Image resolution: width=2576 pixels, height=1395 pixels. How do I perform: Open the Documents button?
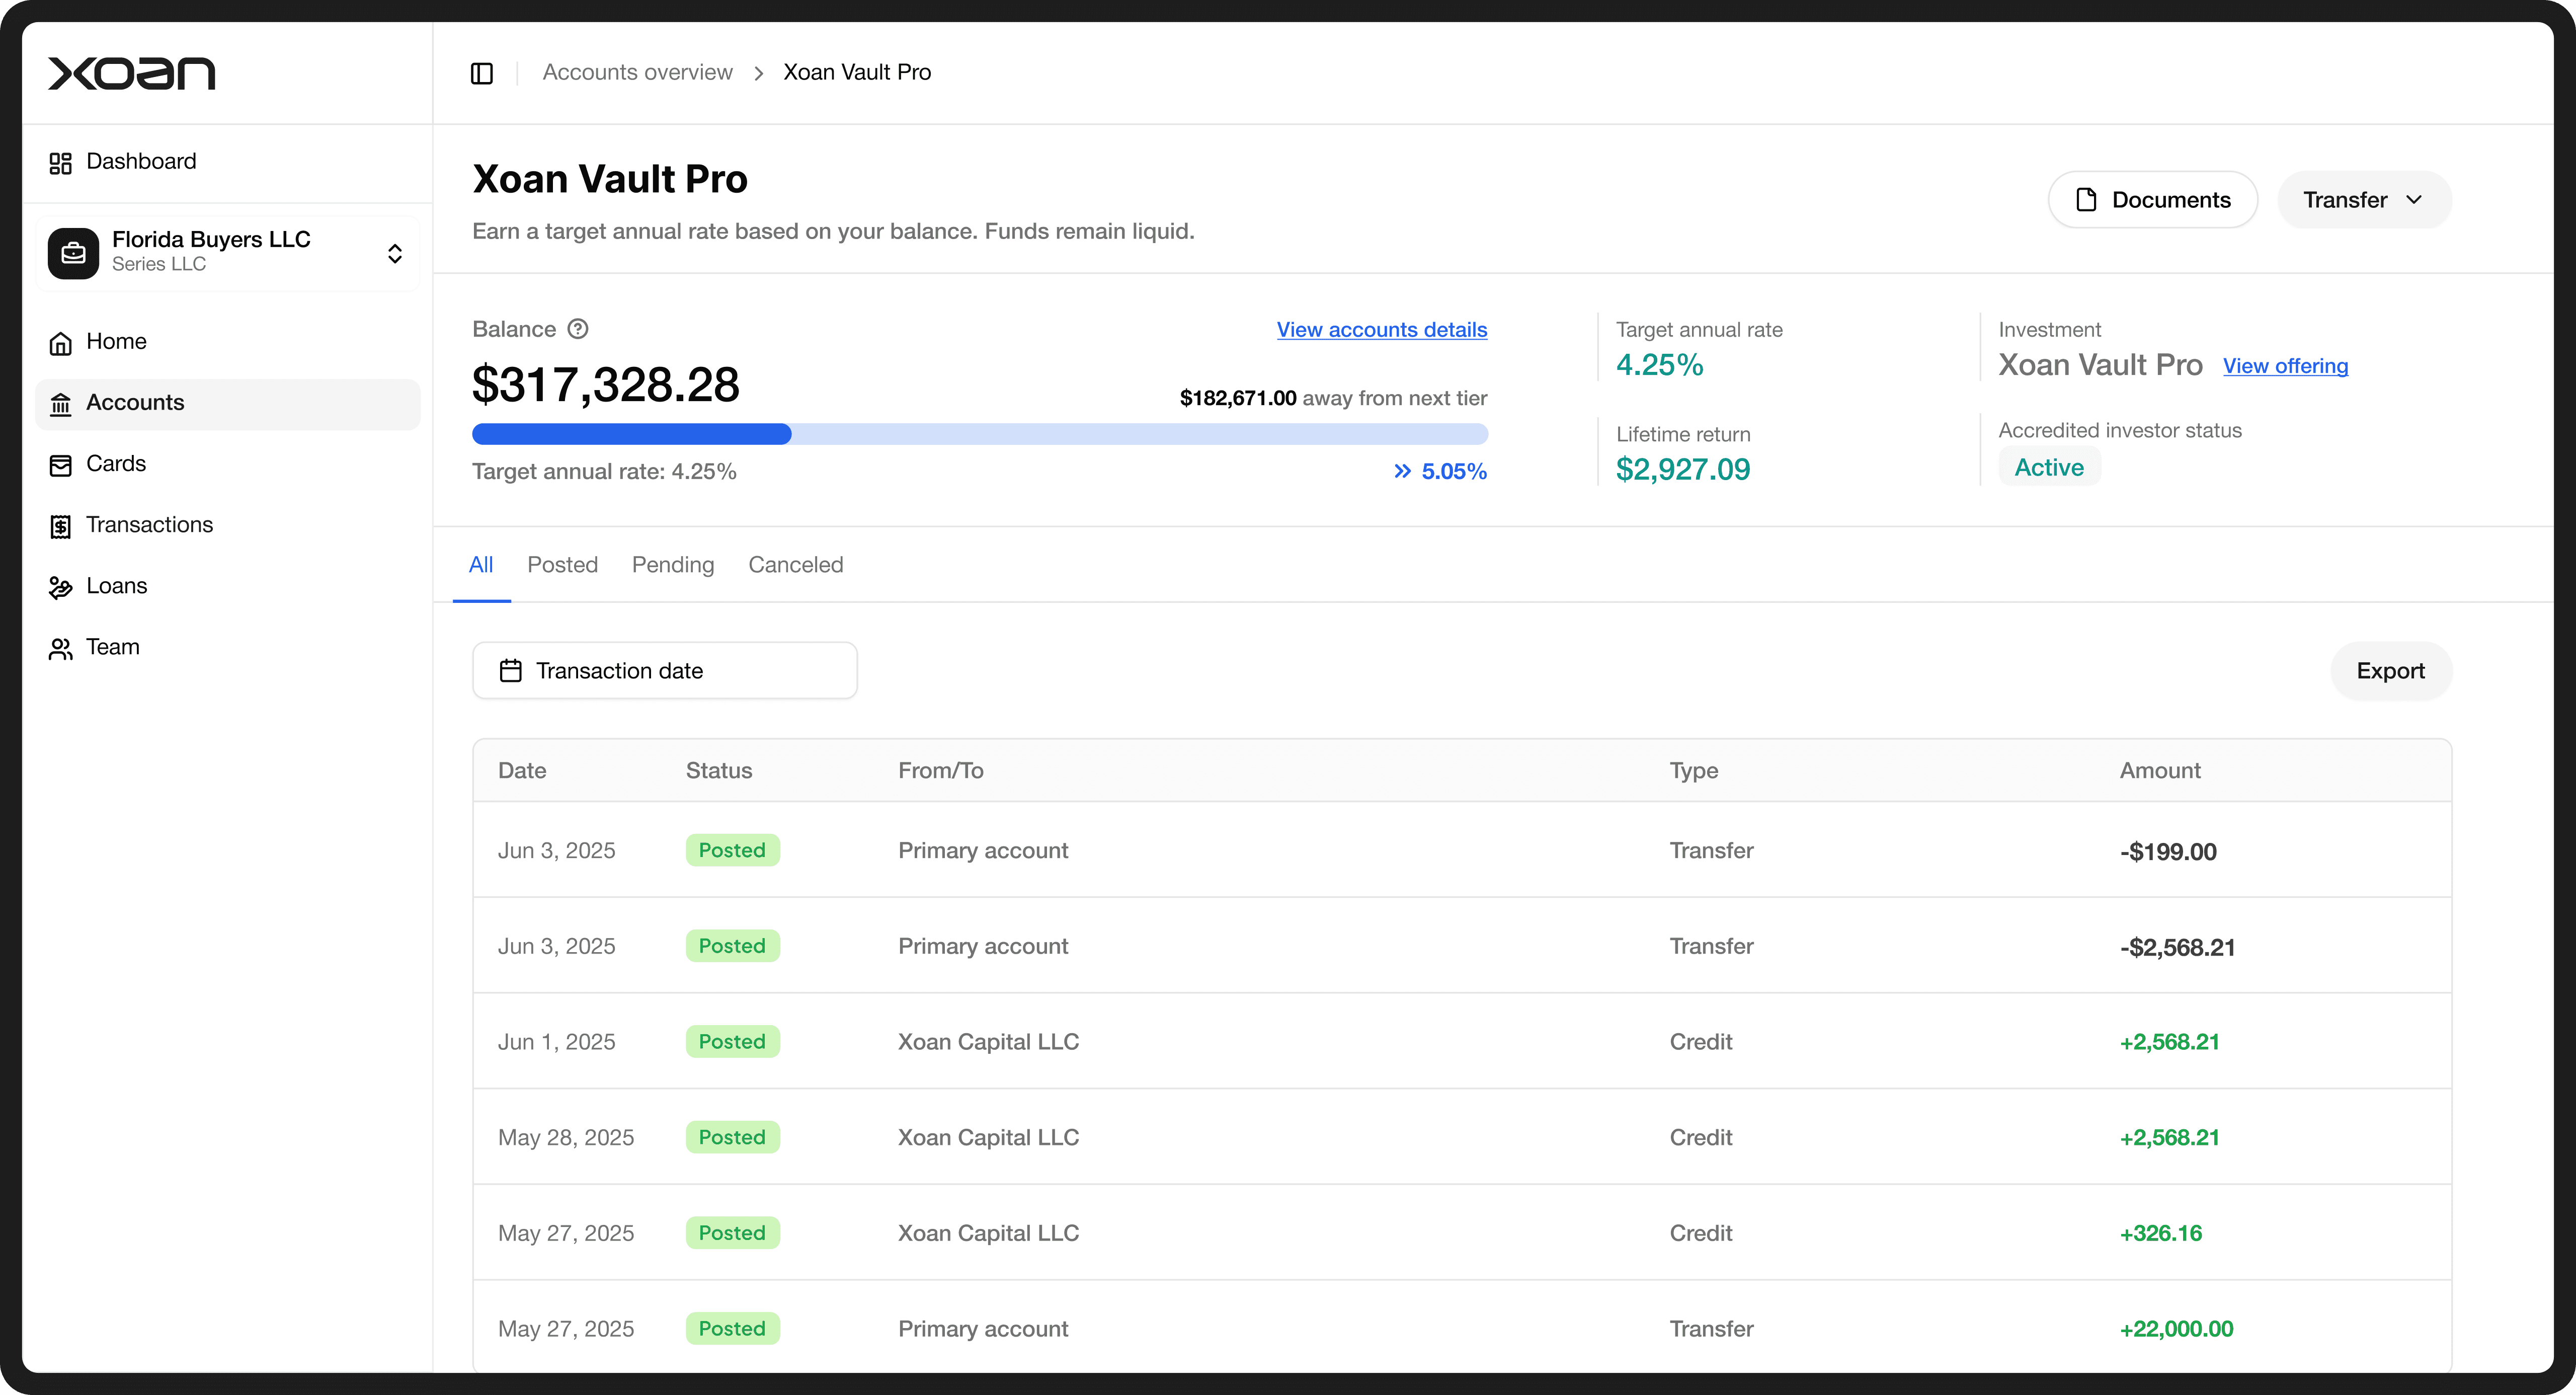(2152, 200)
